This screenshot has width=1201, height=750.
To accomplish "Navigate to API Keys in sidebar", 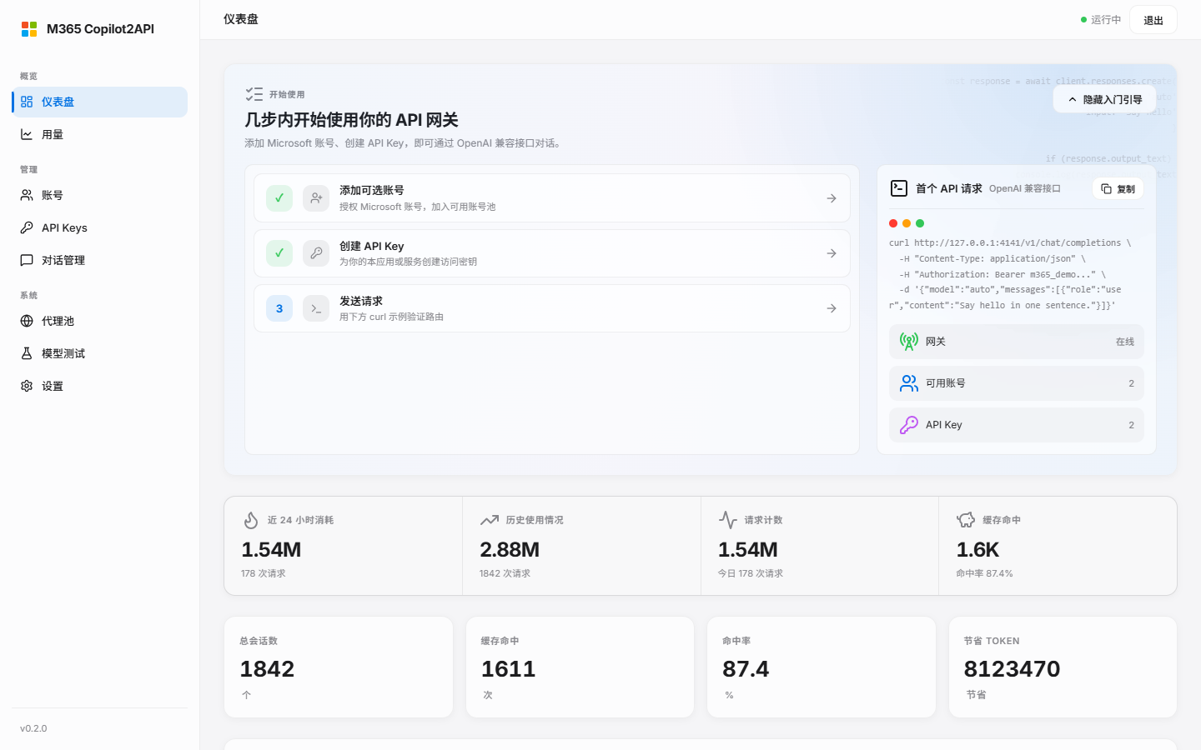I will tap(100, 227).
